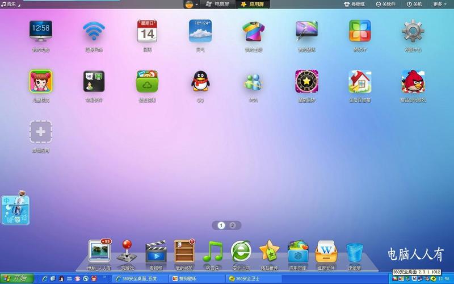Screen dimensions: 454x284
Task: Switch to 360安全卫士 taskbar window
Action: point(254,278)
